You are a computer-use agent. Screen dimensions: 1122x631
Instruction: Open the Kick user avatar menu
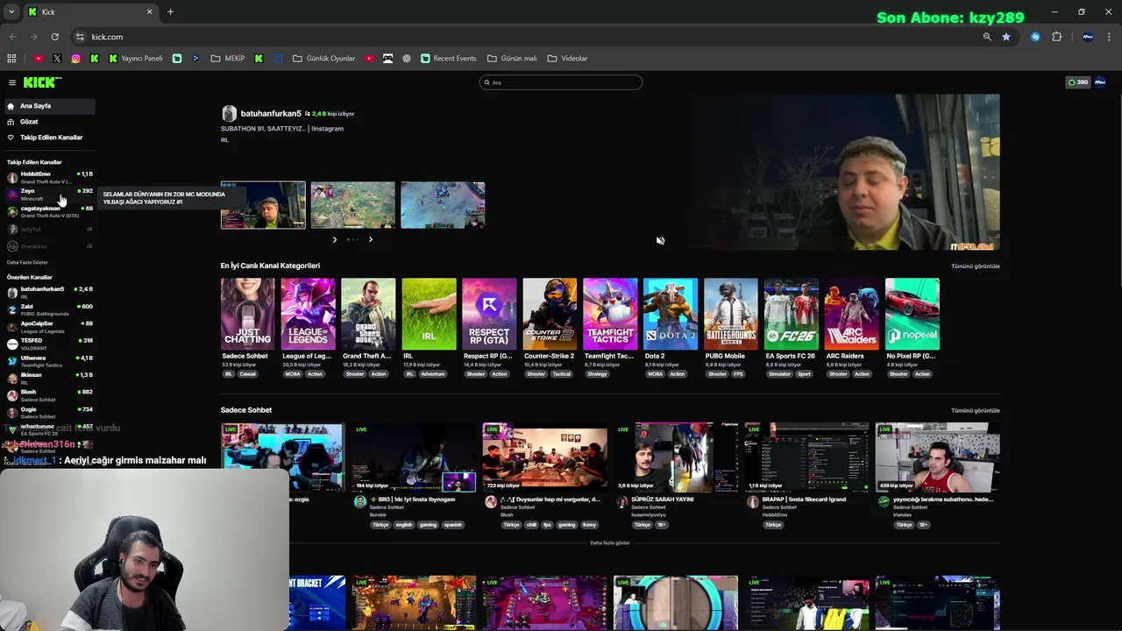coord(1100,82)
